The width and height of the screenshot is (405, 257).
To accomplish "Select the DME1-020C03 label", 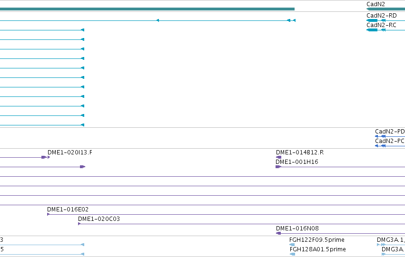I will (99, 219).
